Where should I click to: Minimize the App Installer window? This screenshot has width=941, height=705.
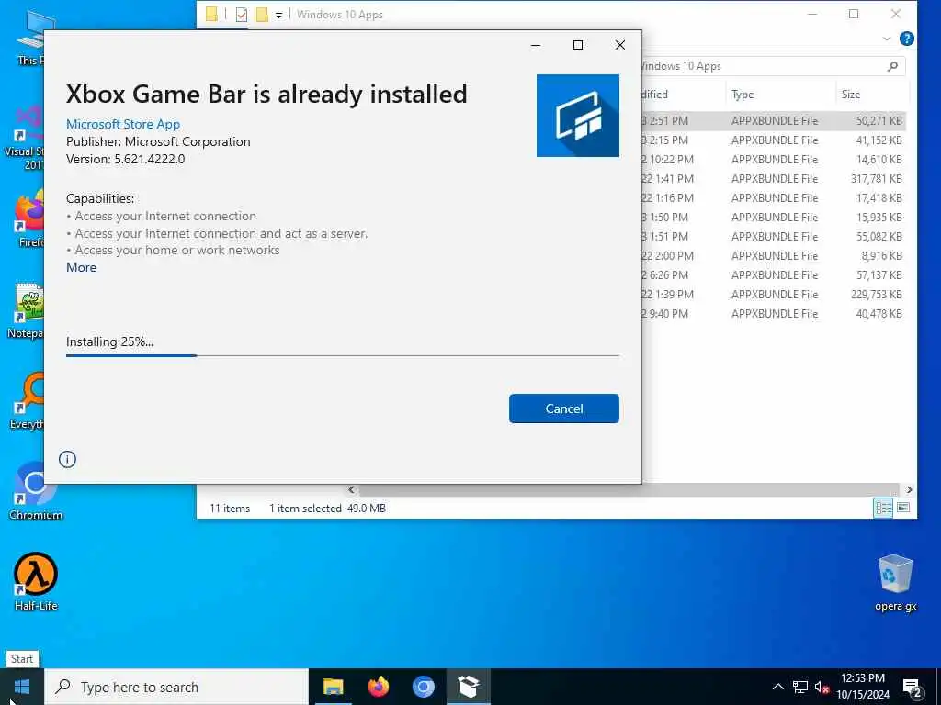click(x=536, y=45)
